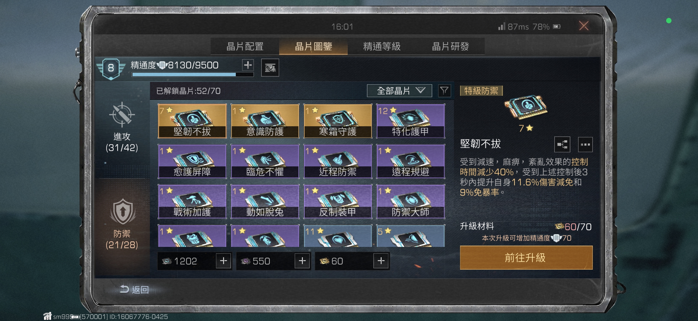Click the 返回 back button
698x321 pixels.
[134, 289]
